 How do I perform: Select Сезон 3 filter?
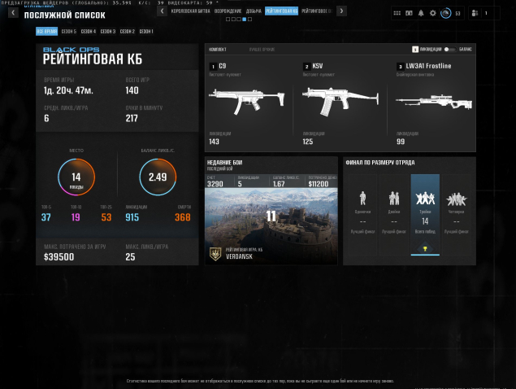108,31
